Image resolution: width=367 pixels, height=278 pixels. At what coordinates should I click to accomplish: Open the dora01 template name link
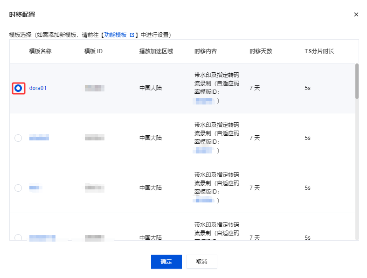pos(38,88)
